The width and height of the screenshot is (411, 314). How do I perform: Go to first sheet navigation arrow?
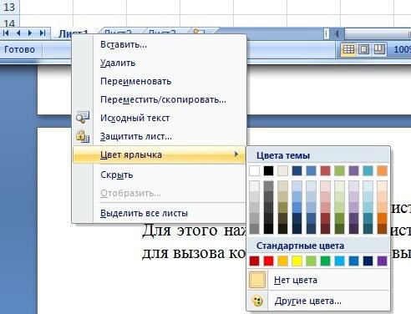click(6, 33)
